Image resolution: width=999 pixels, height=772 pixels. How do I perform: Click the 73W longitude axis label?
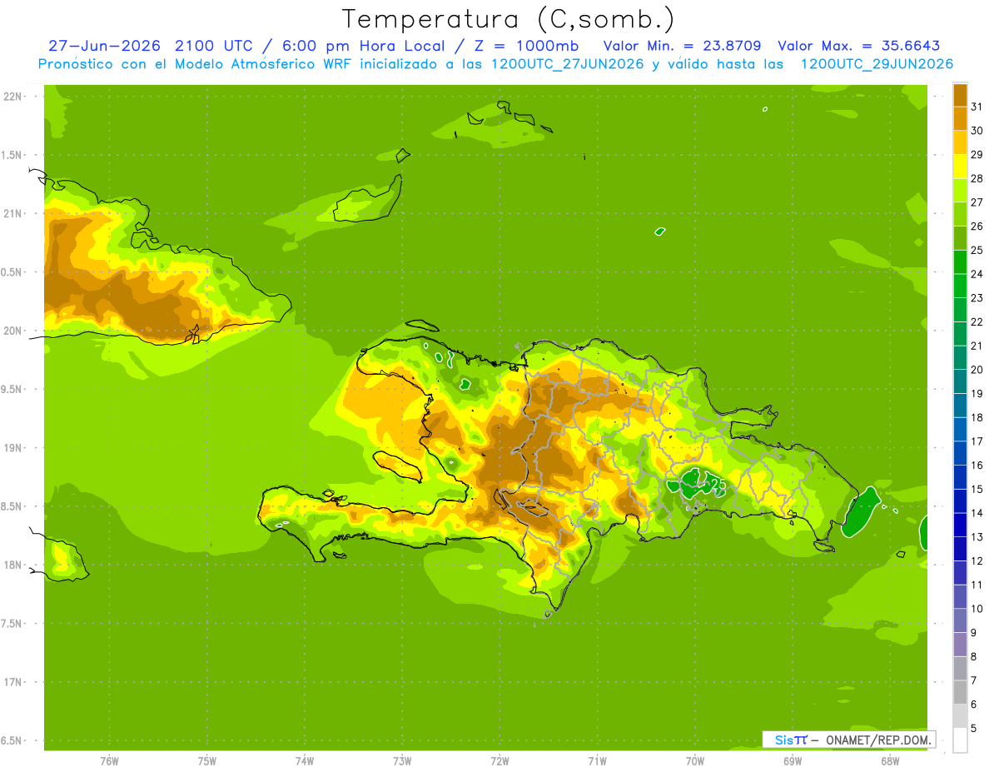tap(402, 760)
